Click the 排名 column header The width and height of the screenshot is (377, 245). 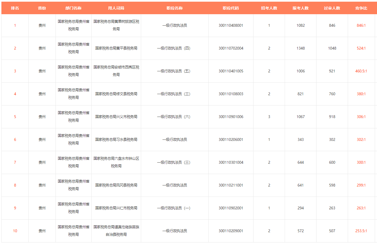point(15,8)
